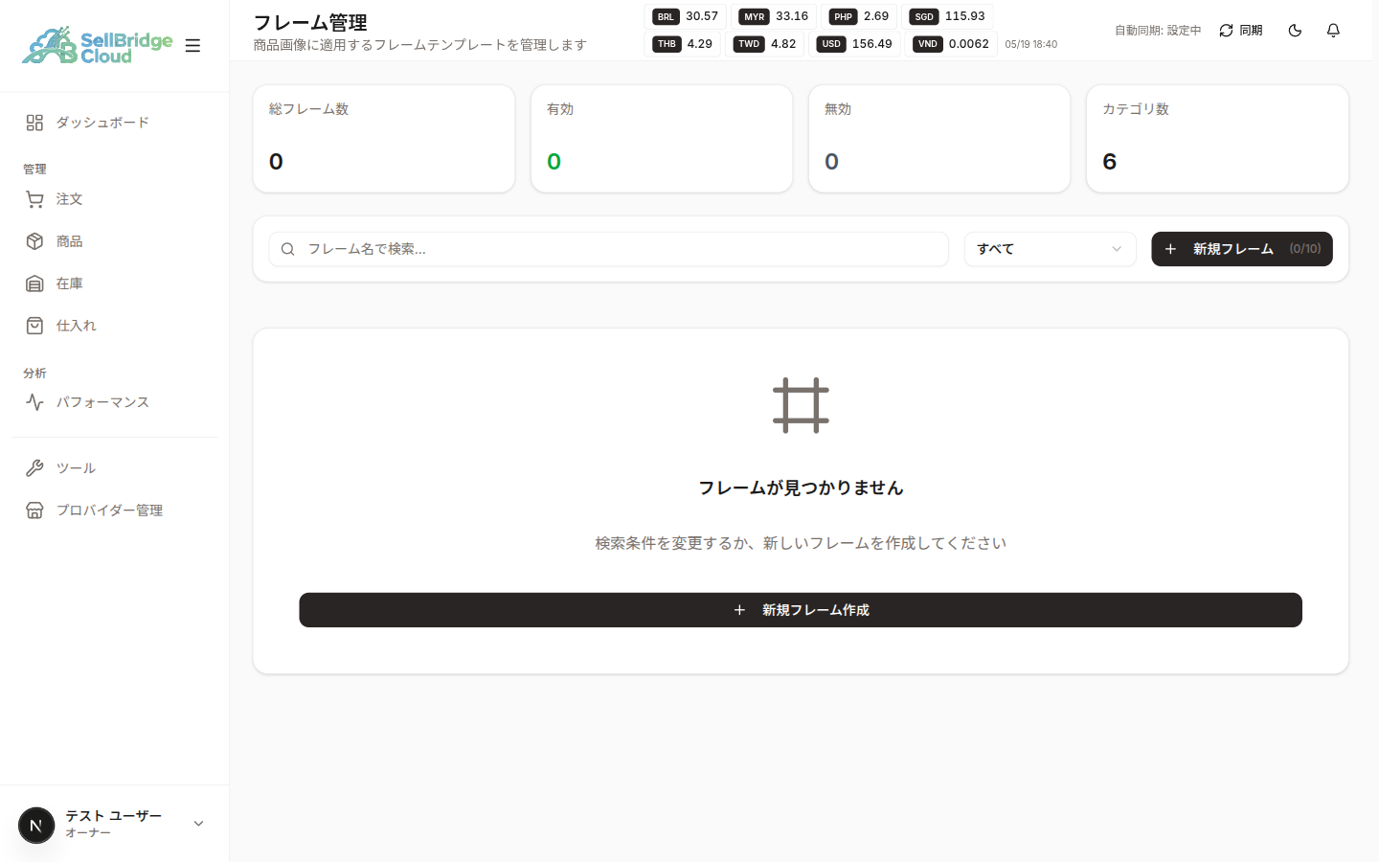Click the 分析 section label
The height and width of the screenshot is (862, 1379).
point(34,374)
